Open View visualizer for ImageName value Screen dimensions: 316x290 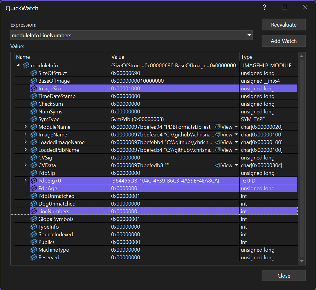224,135
